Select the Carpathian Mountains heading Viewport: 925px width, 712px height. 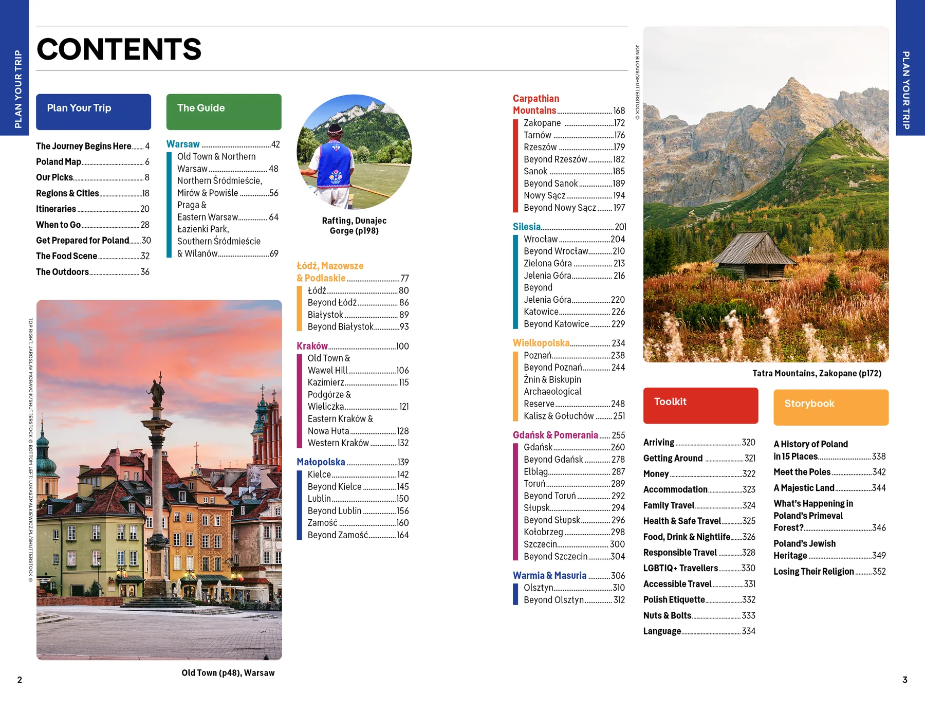536,103
